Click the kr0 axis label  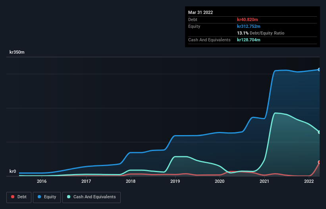click(13, 171)
